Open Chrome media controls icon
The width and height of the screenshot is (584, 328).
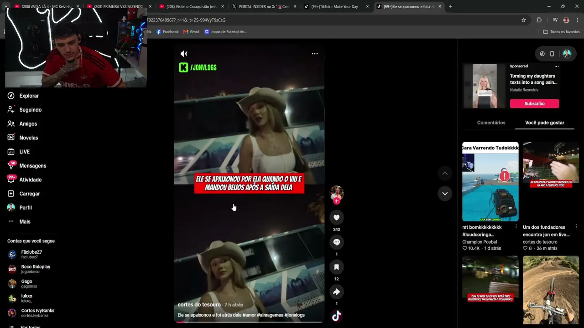pyautogui.click(x=555, y=20)
